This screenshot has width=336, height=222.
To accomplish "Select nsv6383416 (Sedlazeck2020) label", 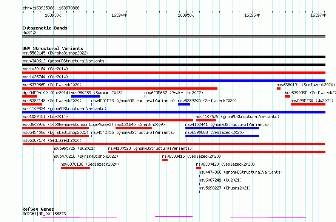I will (191, 156).
